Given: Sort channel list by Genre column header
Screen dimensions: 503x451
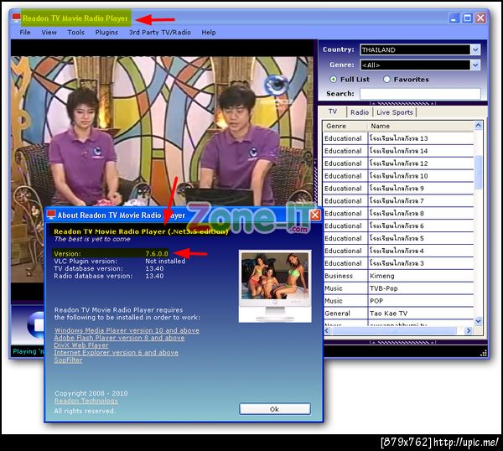Looking at the screenshot, I should click(x=345, y=126).
